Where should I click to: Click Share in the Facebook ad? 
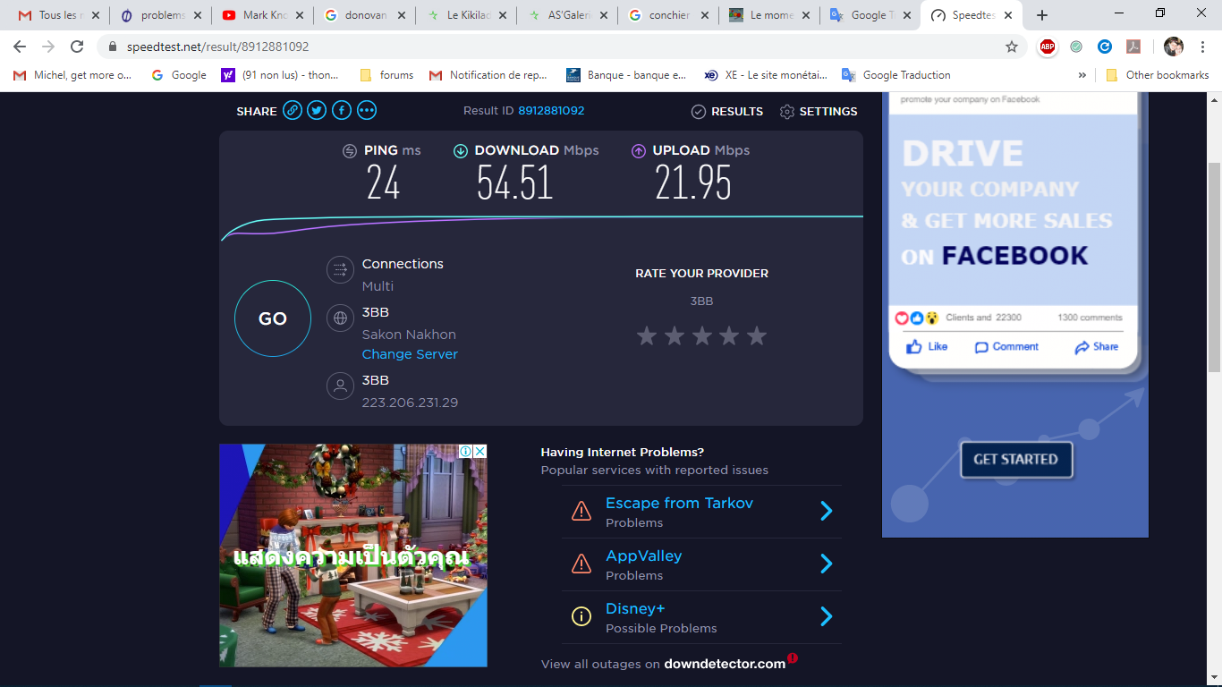[x=1097, y=347]
